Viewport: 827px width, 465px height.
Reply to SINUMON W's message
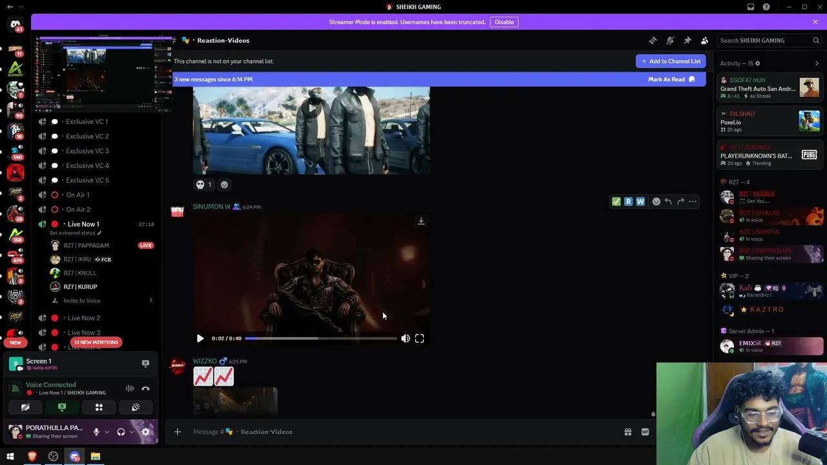[668, 201]
